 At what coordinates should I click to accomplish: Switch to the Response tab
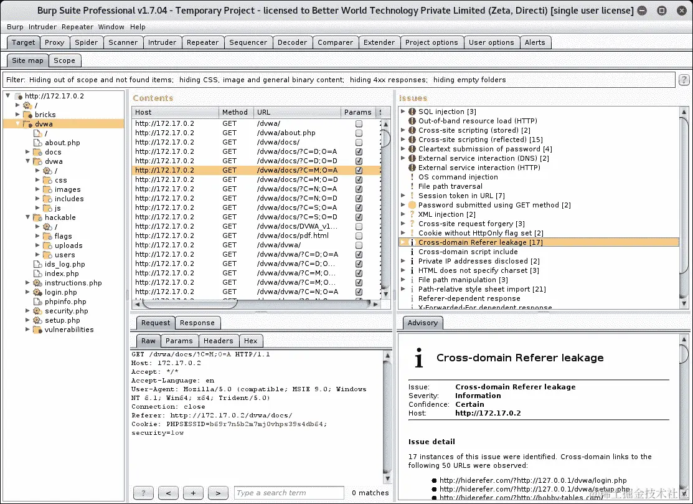tap(197, 323)
